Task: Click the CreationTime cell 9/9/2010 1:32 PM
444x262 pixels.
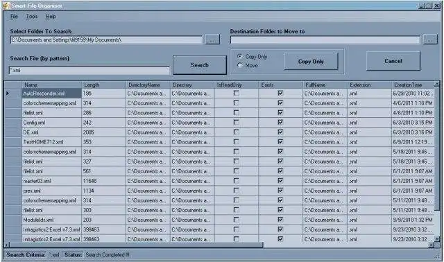Action: (x=413, y=220)
